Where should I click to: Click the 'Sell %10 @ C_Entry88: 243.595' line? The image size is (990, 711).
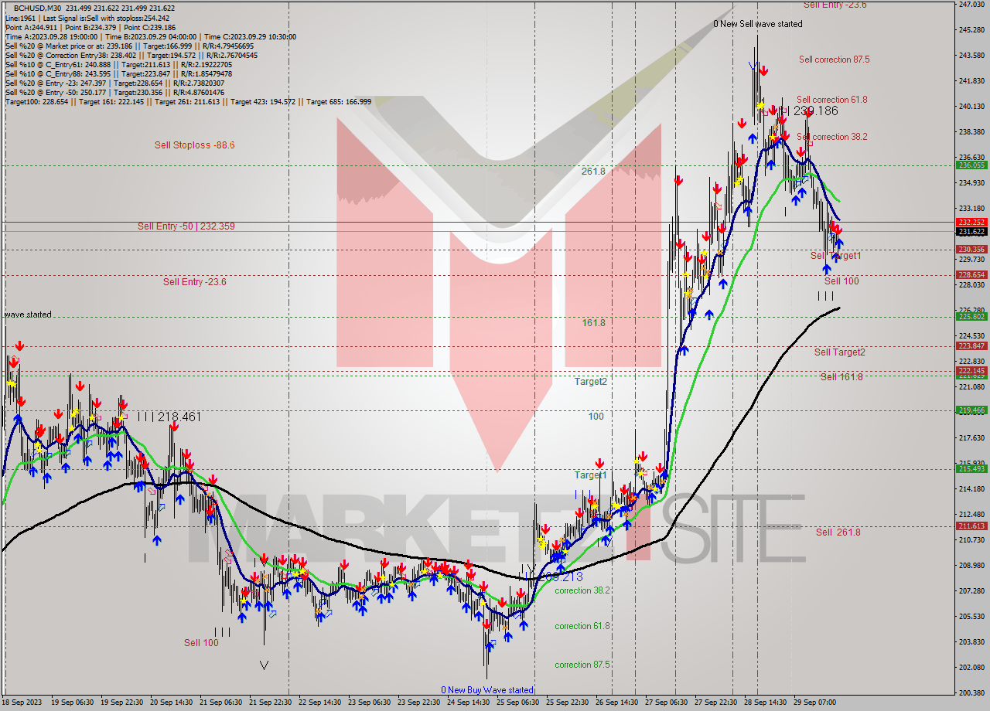pyautogui.click(x=118, y=73)
